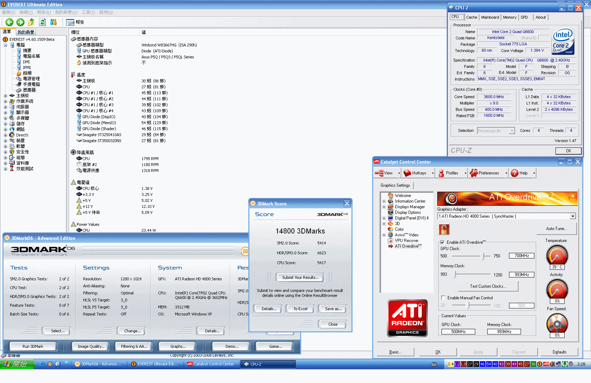This screenshot has width=591, height=383.
Task: Click the View icon in Catalyst toolbar
Action: 379,173
